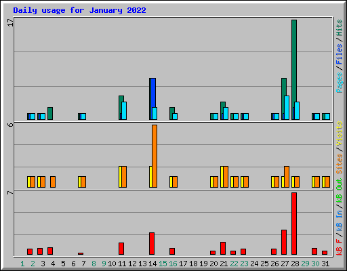Click the day "10" axis label
347x271 pixels.
click(112, 264)
